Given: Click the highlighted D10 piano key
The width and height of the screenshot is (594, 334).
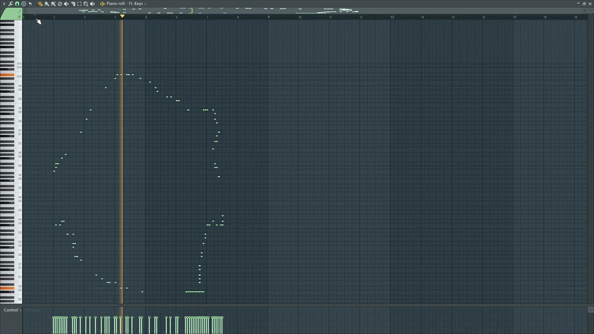Looking at the screenshot, I should (7, 75).
